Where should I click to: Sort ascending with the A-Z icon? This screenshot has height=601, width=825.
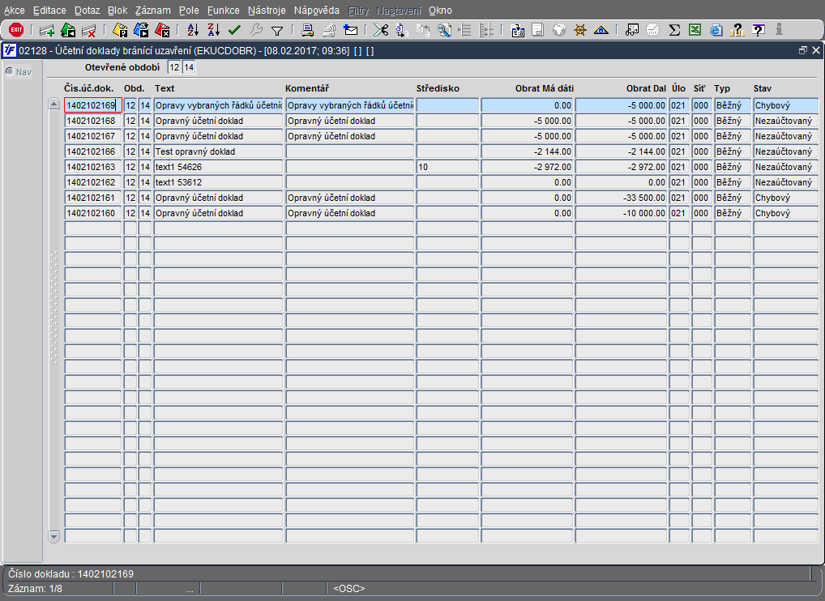pyautogui.click(x=193, y=31)
